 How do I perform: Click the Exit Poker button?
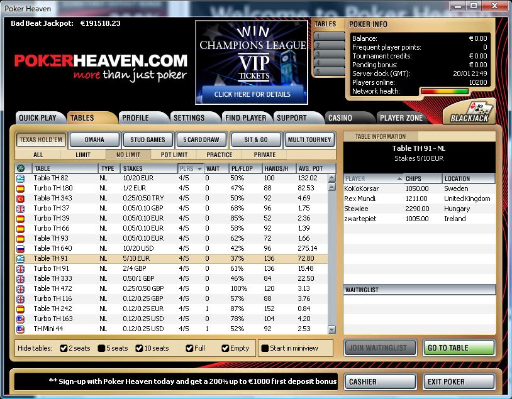click(459, 381)
